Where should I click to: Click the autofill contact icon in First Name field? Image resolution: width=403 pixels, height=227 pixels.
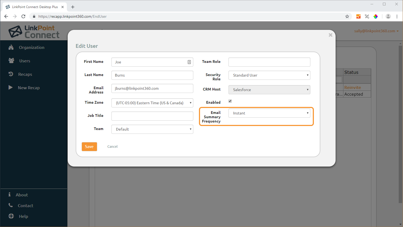[x=189, y=62]
